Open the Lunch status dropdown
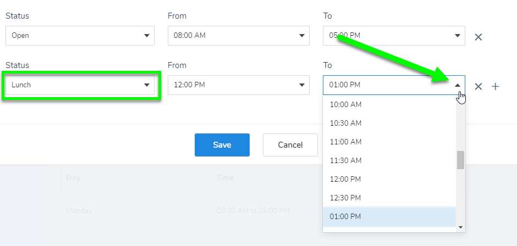This screenshot has width=517, height=246. [x=80, y=85]
